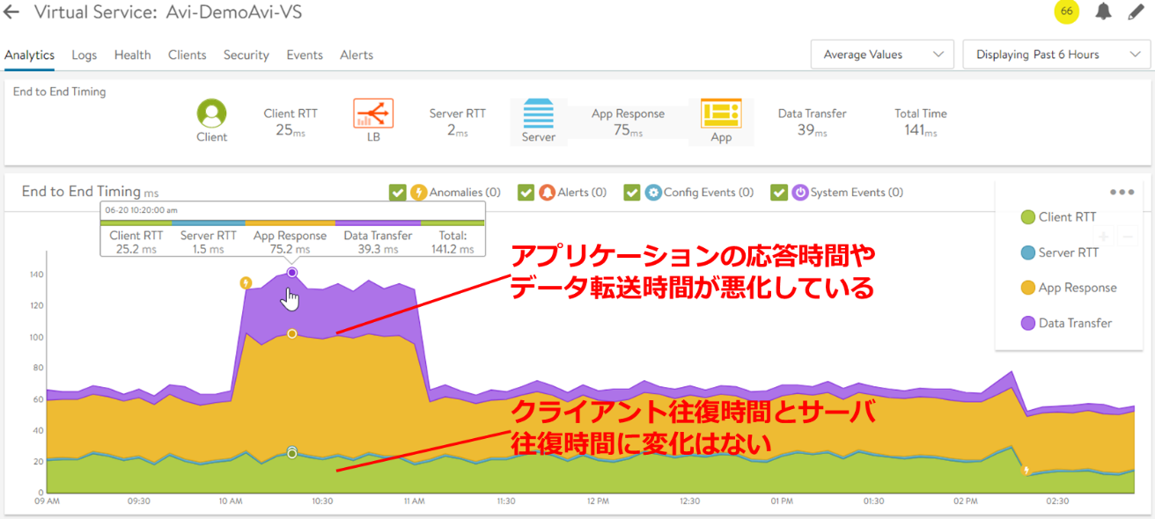Image resolution: width=1155 pixels, height=519 pixels.
Task: Click the blue Config Events gear icon
Action: (x=653, y=192)
